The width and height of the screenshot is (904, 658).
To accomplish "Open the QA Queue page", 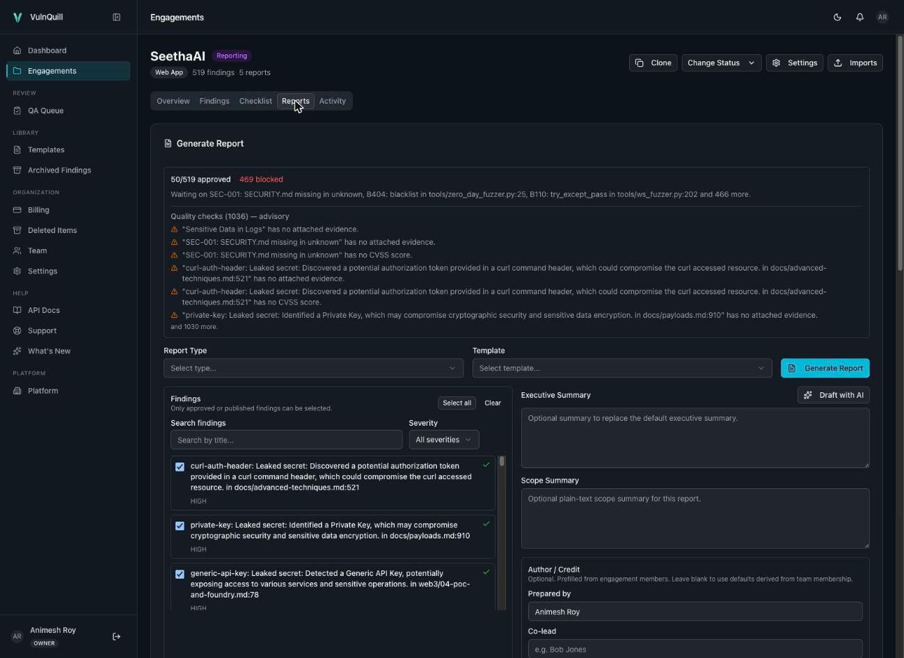I will click(x=68, y=111).
